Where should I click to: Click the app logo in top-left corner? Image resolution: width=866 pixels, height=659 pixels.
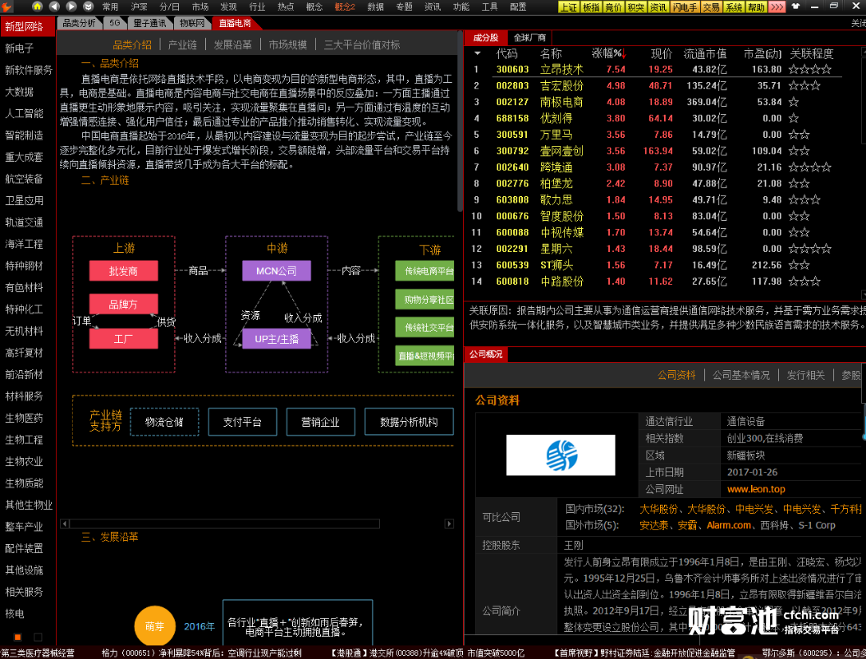pos(7,7)
